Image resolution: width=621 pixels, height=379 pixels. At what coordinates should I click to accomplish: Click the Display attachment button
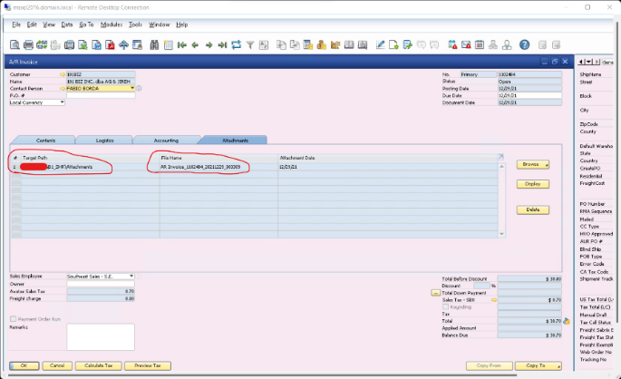tap(533, 184)
